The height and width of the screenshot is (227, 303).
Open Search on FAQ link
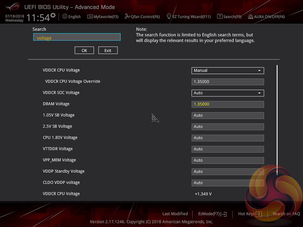pyautogui.click(x=286, y=214)
